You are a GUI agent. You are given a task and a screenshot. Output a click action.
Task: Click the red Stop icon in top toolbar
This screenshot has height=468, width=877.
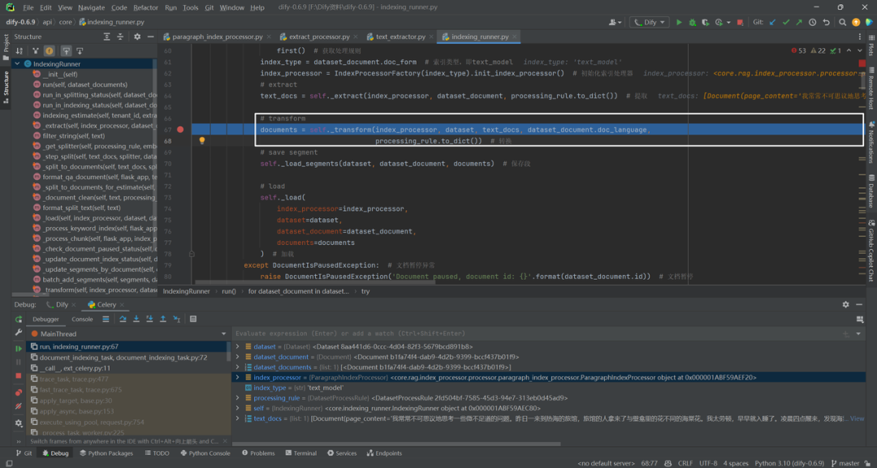tap(740, 23)
